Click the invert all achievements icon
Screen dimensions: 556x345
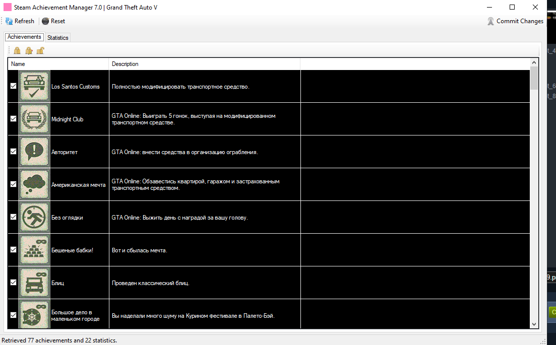pos(29,51)
